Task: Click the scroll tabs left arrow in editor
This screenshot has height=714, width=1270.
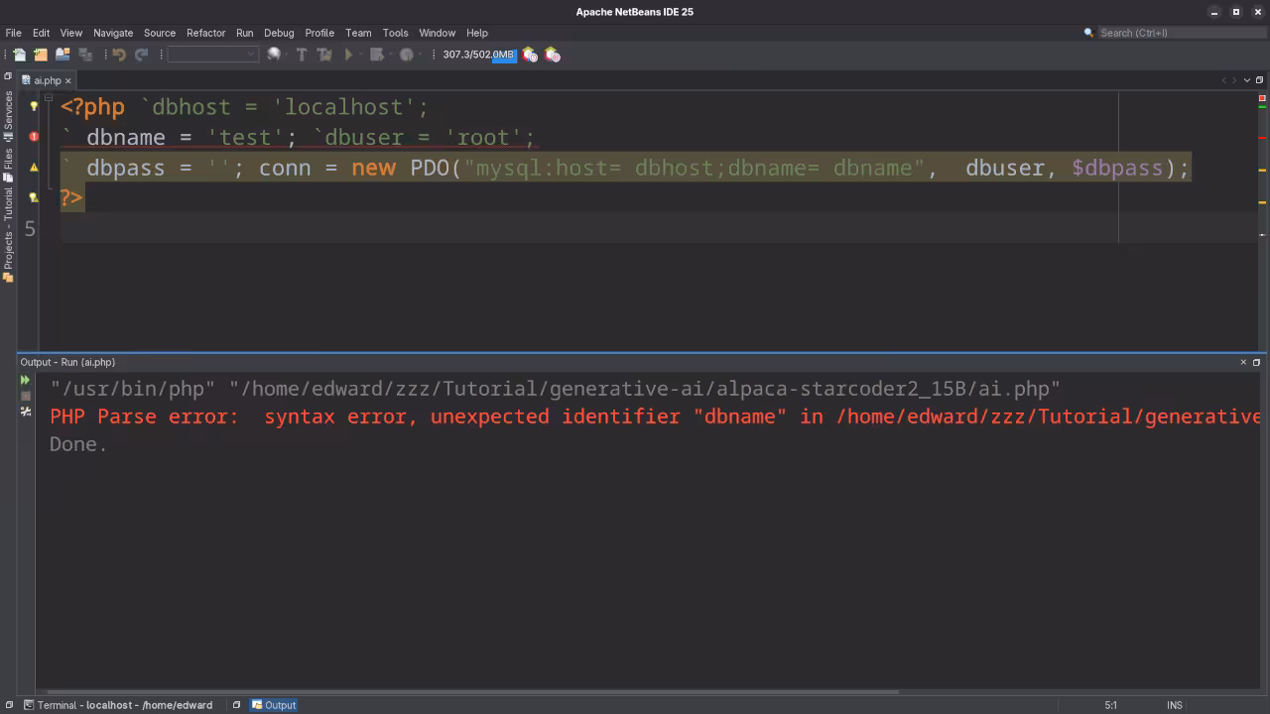Action: click(x=1224, y=80)
